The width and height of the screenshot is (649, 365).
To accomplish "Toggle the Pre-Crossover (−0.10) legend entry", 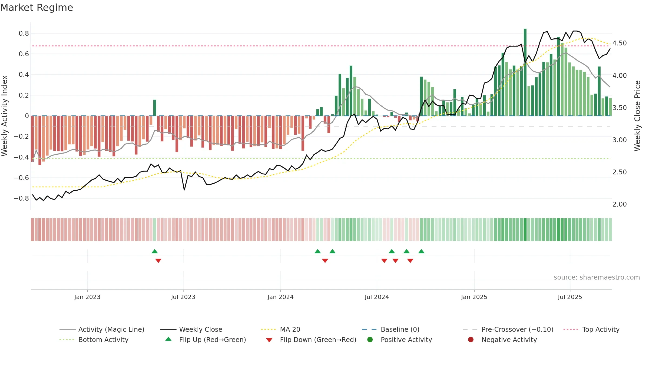I will 508,329.
